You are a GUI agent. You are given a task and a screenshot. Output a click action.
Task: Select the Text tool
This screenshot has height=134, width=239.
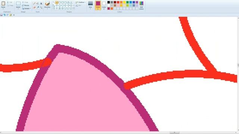41,3
